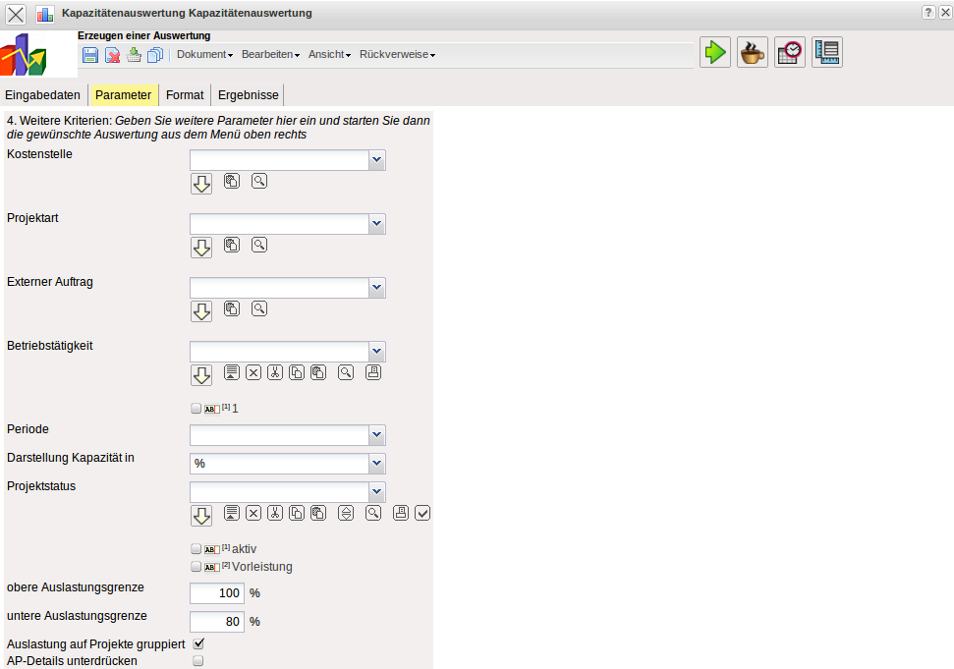Click the paste icon under Kostenstelle
Screen dimensions: 954x669
[x=232, y=181]
